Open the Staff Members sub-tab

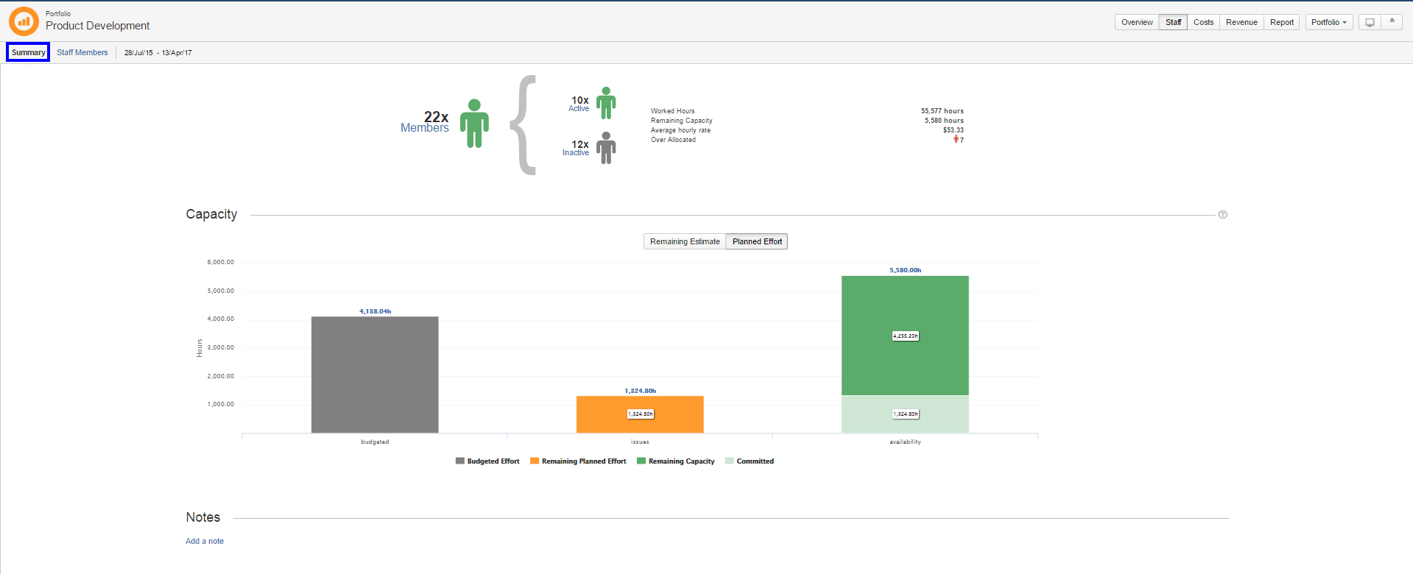[82, 53]
